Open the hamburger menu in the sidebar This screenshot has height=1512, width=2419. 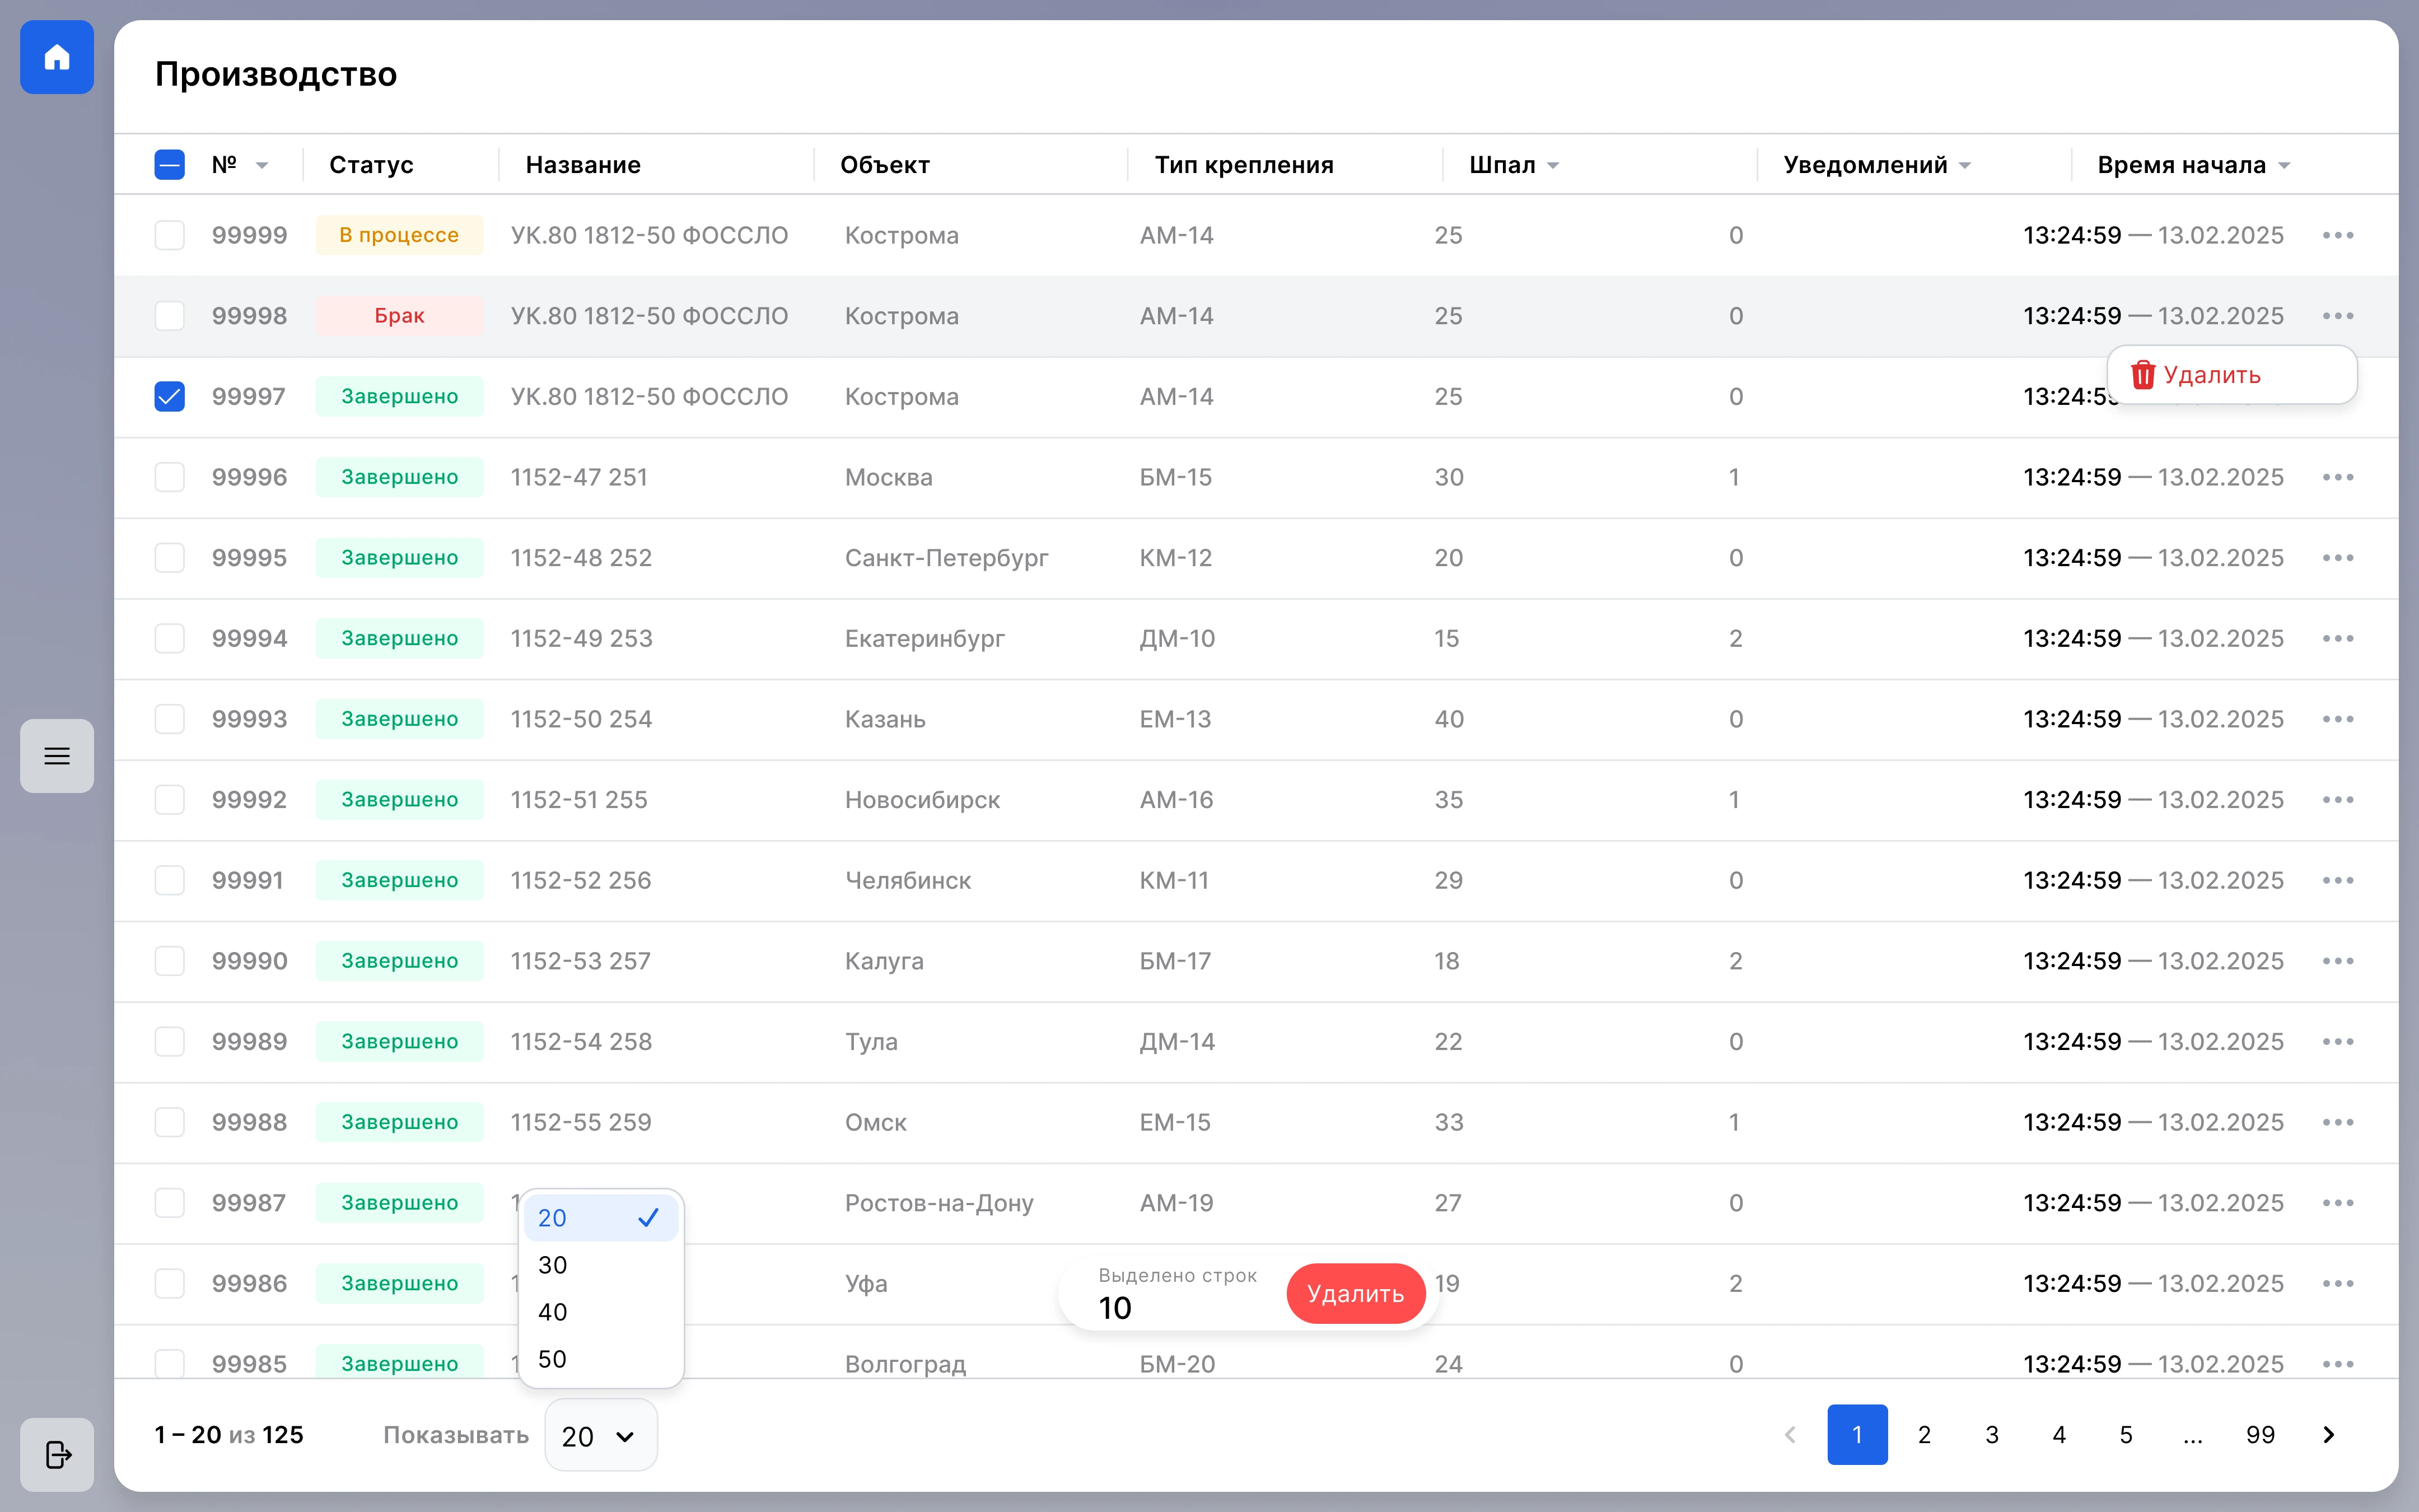click(x=57, y=756)
